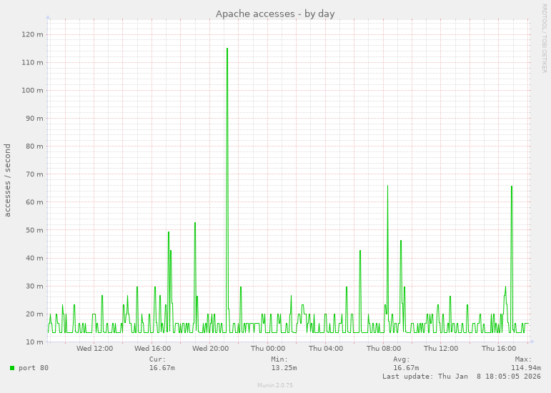Click the '70 m' y-axis label
Image resolution: width=551 pixels, height=393 pixels.
pos(34,174)
